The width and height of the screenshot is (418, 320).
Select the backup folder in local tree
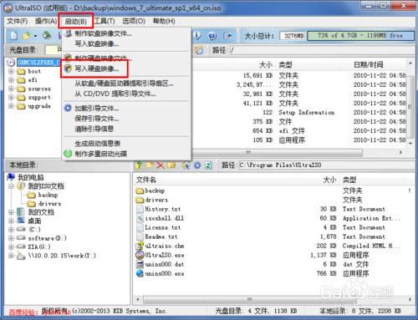click(48, 195)
